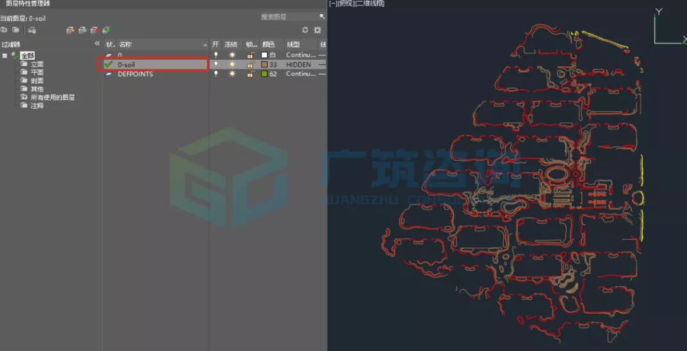This screenshot has height=351, width=687.
Task: Click the new layer icon
Action: (70, 30)
